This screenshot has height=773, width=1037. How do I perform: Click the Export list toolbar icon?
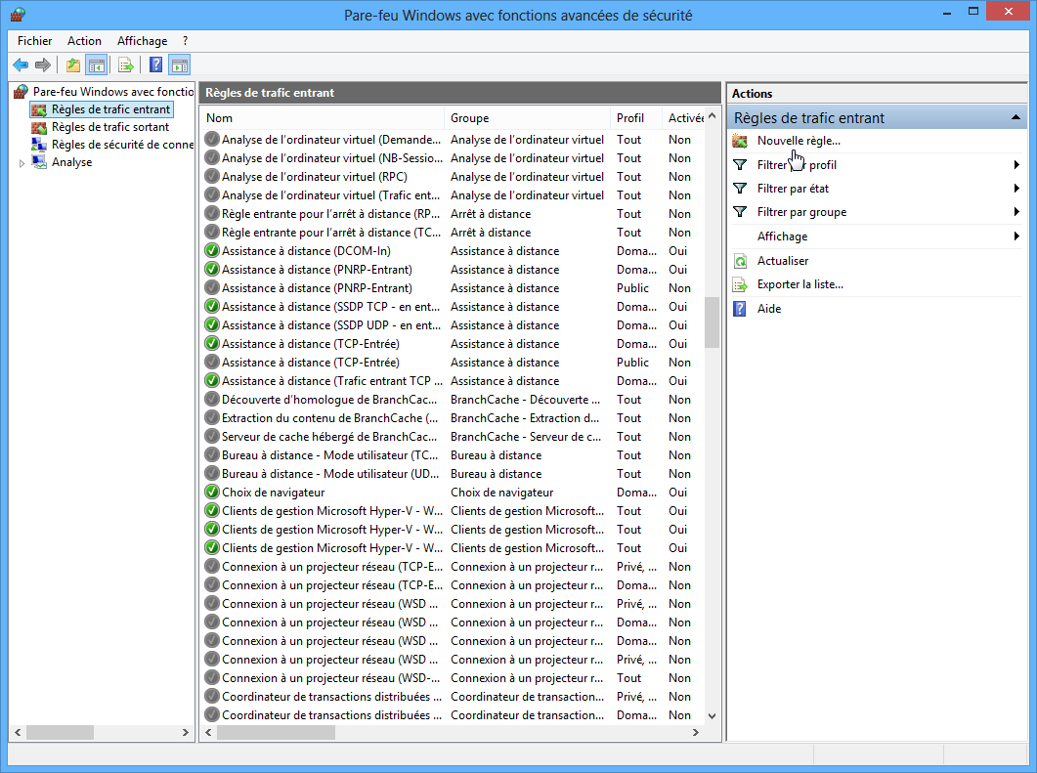pyautogui.click(x=126, y=64)
